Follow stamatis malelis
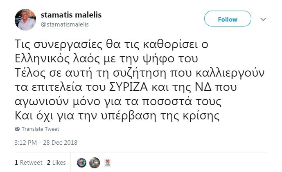 point(228,19)
